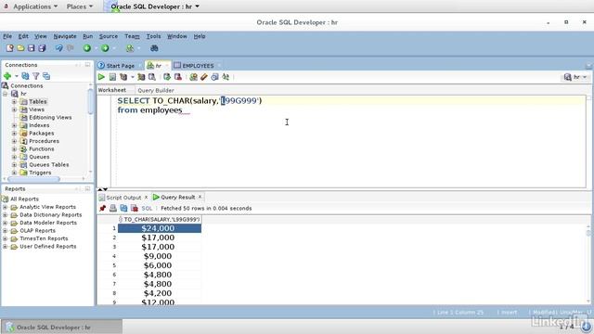The height and width of the screenshot is (334, 594).
Task: Click the binoculars Find DB Object icon
Action: point(154,48)
